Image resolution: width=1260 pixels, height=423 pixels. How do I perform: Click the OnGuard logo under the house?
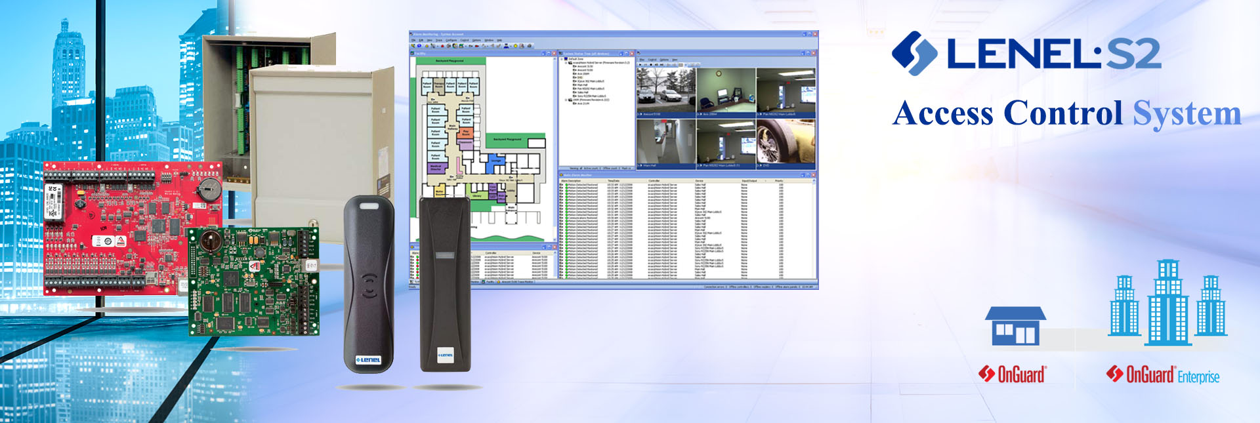1013,374
